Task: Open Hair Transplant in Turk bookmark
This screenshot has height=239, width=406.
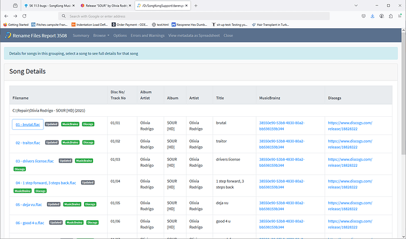Action: coord(270,25)
